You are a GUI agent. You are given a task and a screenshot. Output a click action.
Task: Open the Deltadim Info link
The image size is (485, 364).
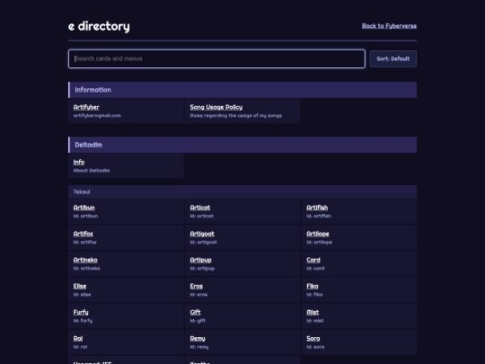point(79,162)
